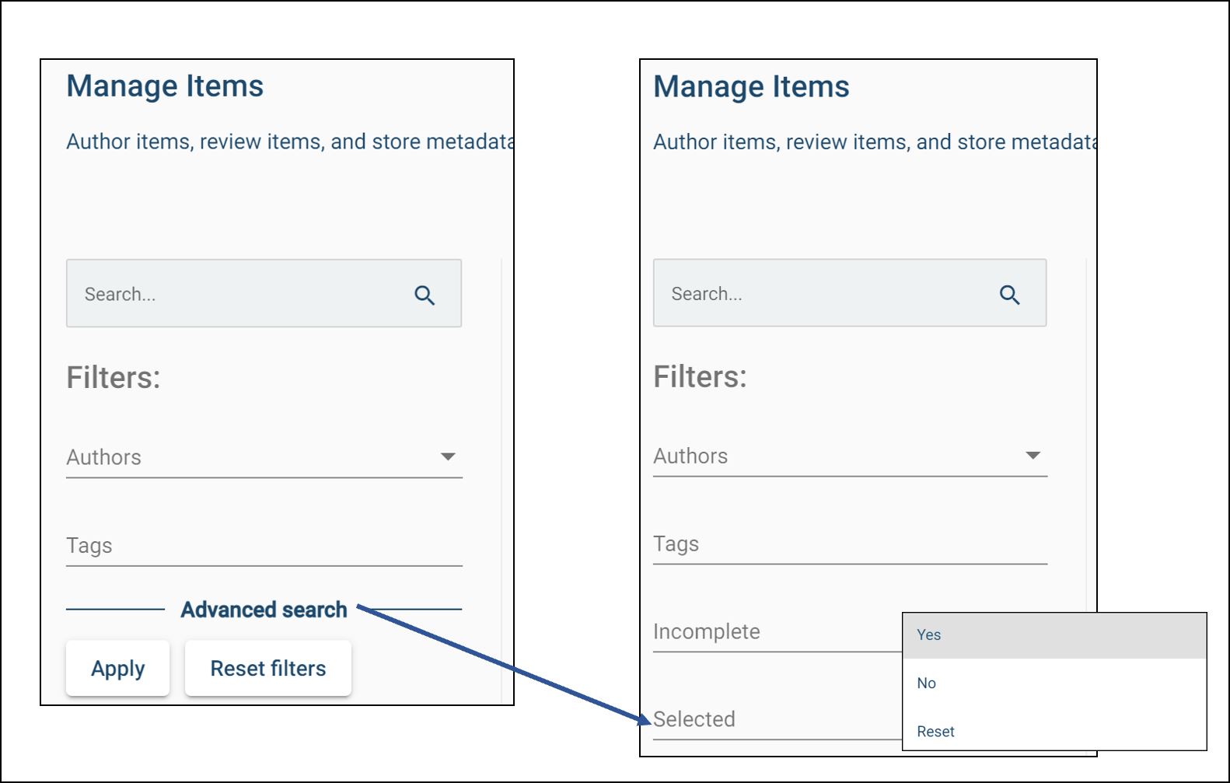Screen dimensions: 1230x783
Task: Expand the Authors dropdown arrow in right panel
Action: tap(1033, 455)
